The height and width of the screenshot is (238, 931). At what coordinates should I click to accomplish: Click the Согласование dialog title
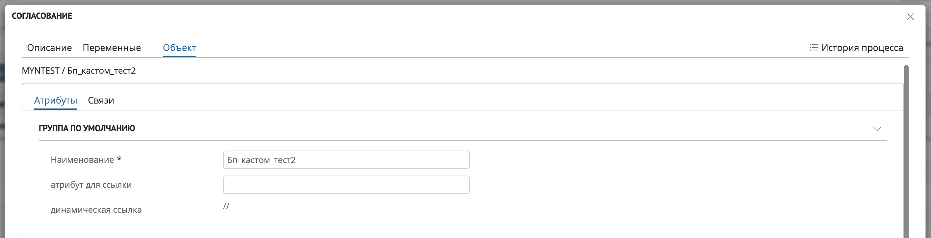[x=42, y=16]
